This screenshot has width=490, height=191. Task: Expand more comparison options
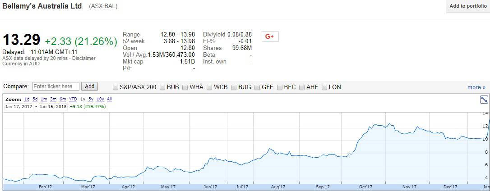(x=476, y=87)
